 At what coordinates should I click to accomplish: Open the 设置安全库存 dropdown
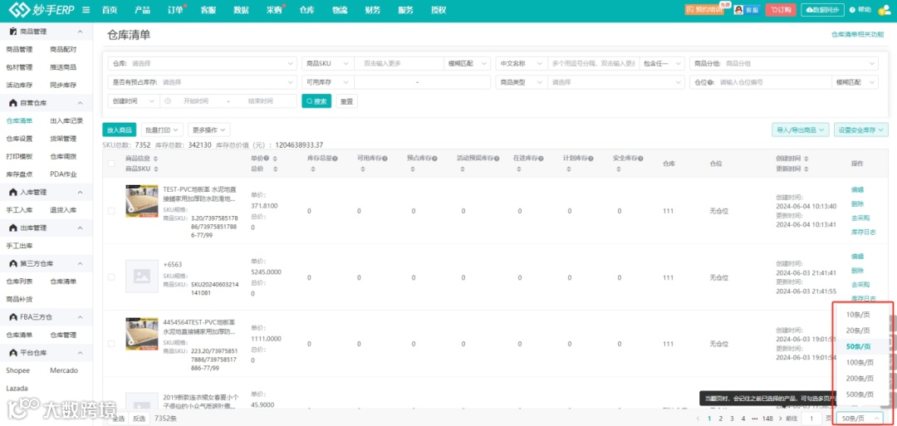[x=861, y=130]
